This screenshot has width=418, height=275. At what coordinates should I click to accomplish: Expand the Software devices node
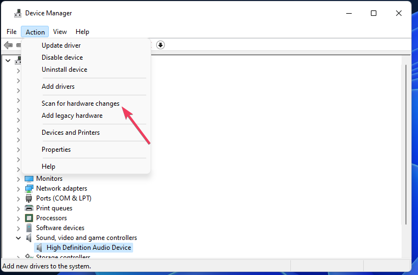(18, 228)
